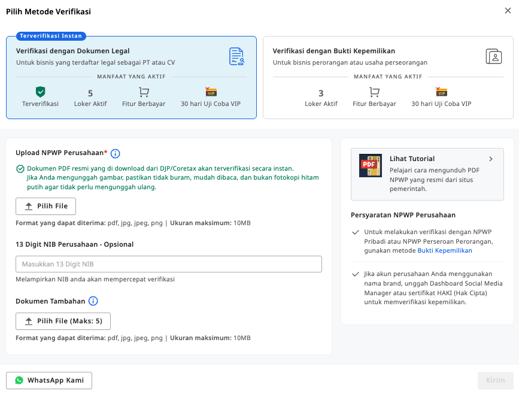Select Verifikasi dengan Bukti Kepemilikan card

click(x=388, y=77)
